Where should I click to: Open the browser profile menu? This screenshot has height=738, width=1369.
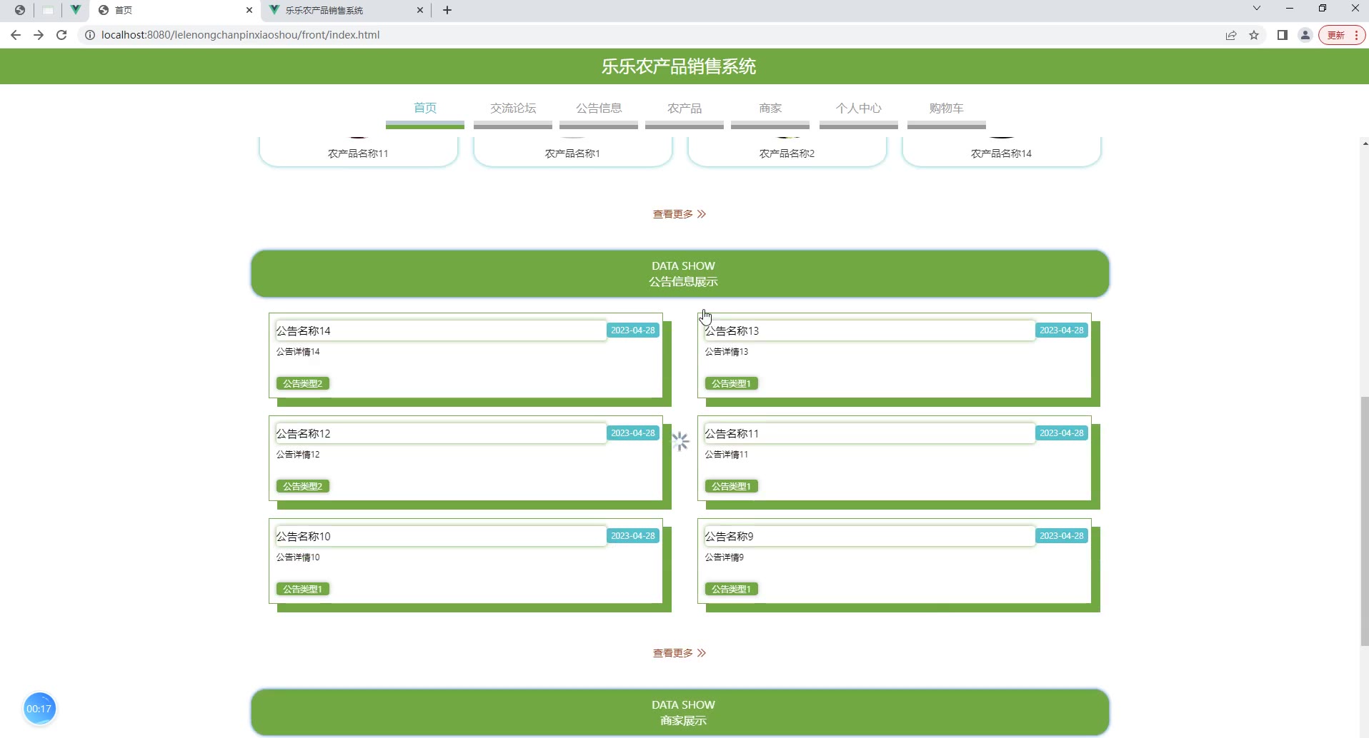coord(1305,35)
